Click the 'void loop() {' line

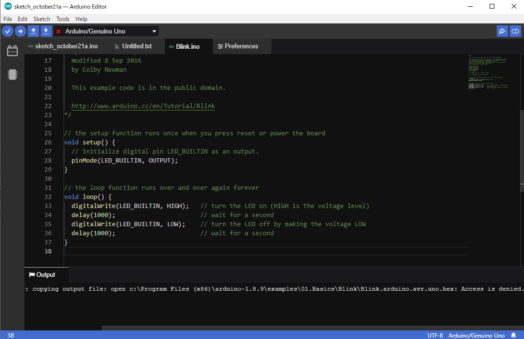coord(88,197)
